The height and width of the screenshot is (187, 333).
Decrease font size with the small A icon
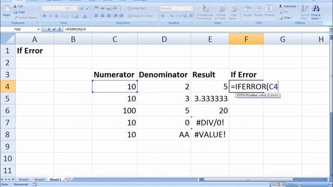[x=87, y=8]
